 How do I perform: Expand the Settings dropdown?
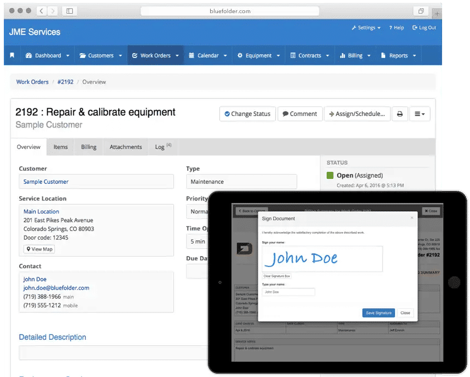pos(366,27)
